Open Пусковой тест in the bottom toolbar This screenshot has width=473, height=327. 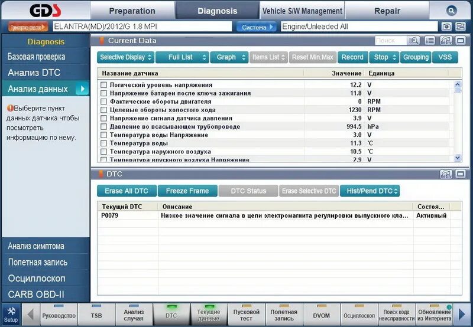[246, 315]
